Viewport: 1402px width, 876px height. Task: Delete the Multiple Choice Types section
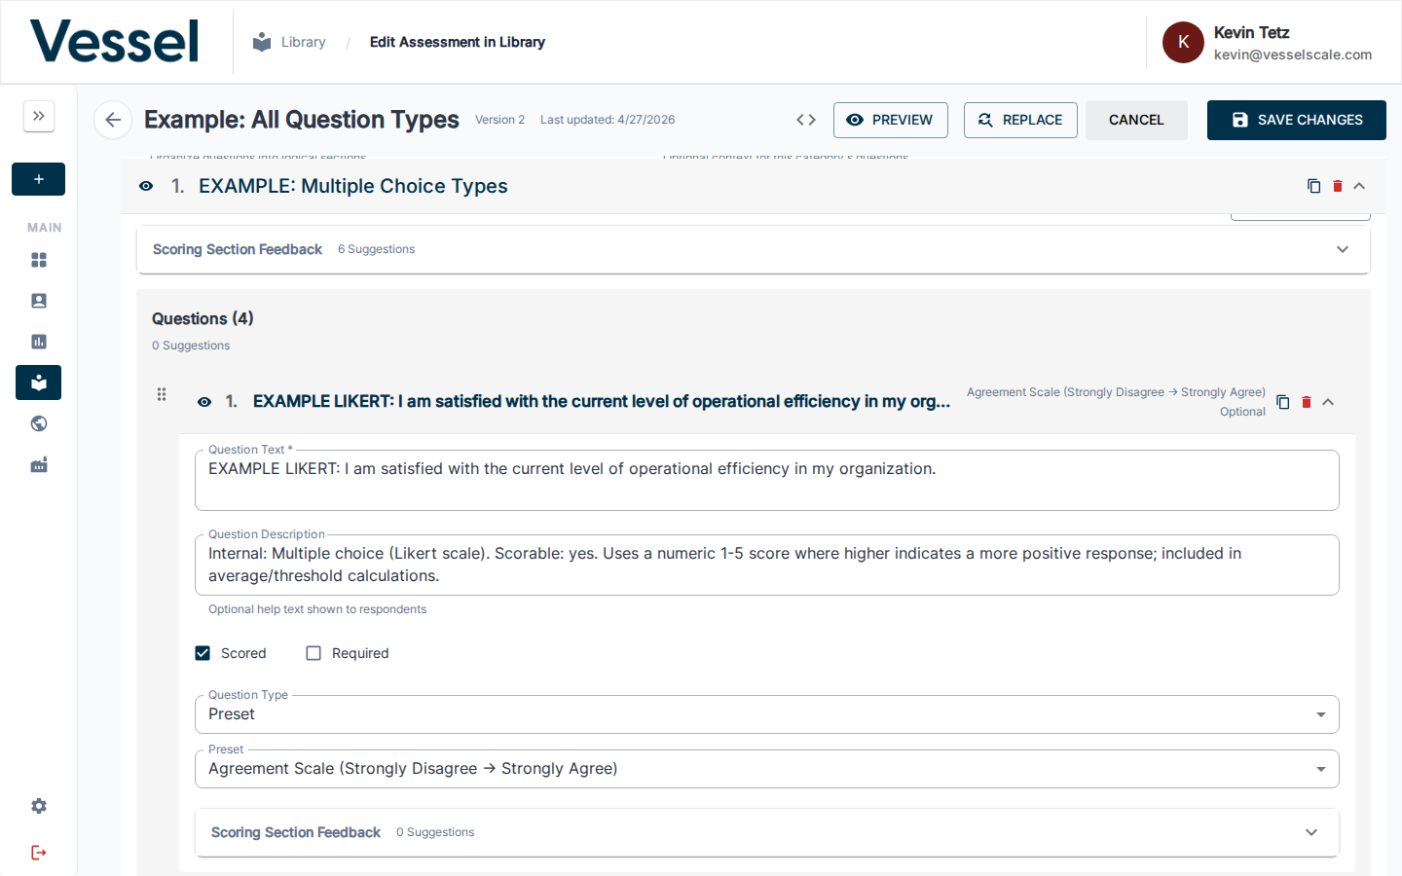coord(1338,186)
